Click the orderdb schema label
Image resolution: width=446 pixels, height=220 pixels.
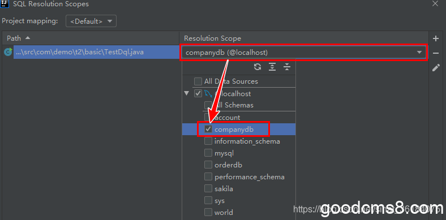(x=229, y=165)
